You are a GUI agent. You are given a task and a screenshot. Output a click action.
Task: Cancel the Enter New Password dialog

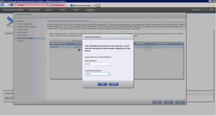coord(114,84)
